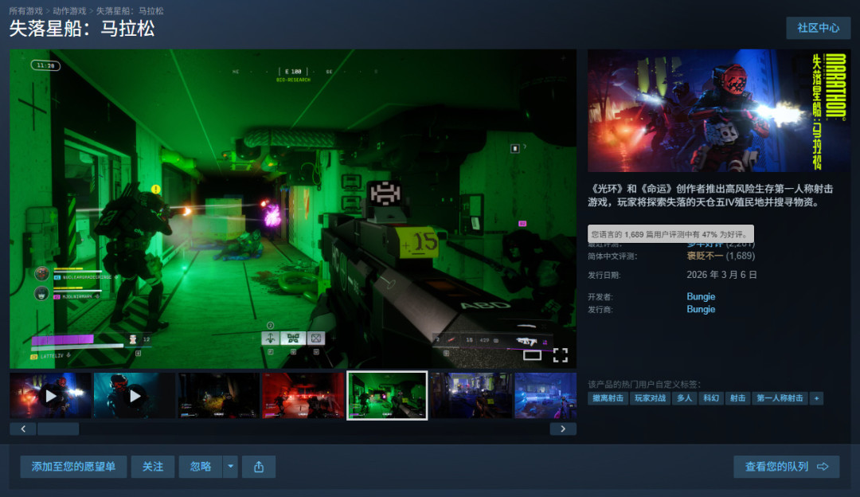Open the 撤离射击 tag
Image resolution: width=860 pixels, height=497 pixels.
(608, 398)
